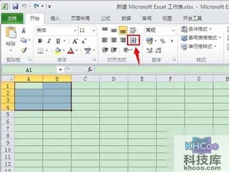Set middle vertical alignment

click(x=114, y=30)
